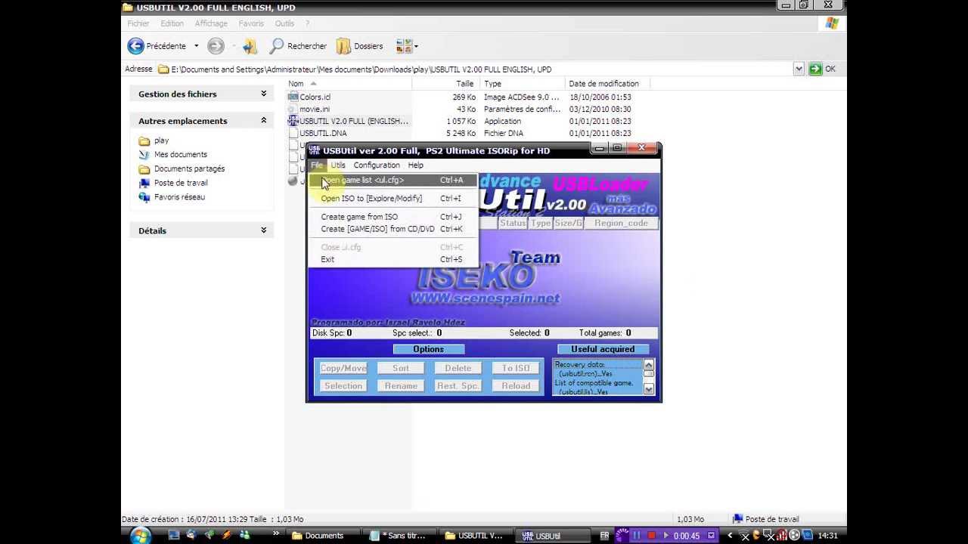Click the movie.ini file icon
Viewport: 968px width, 544px height.
tap(293, 109)
